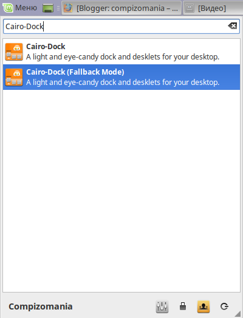Click the orange Cairo-Dock application icon
This screenshot has height=318, width=243.
coord(14,52)
